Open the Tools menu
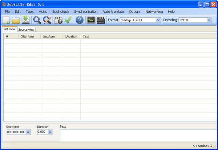The height and width of the screenshot is (150, 218). click(x=30, y=12)
